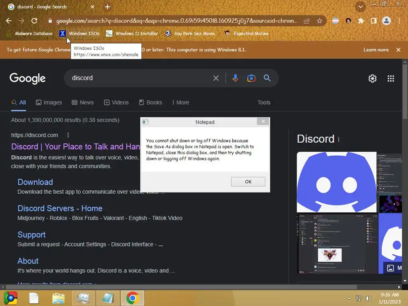Open search Tools
The width and height of the screenshot is (408, 306).
[264, 102]
